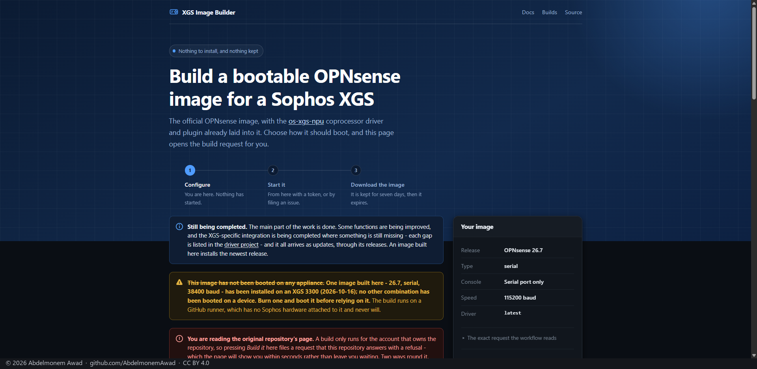Click the 'Nothing to install, and nothing kept' badge
Viewport: 757px width, 369px height.
point(216,51)
